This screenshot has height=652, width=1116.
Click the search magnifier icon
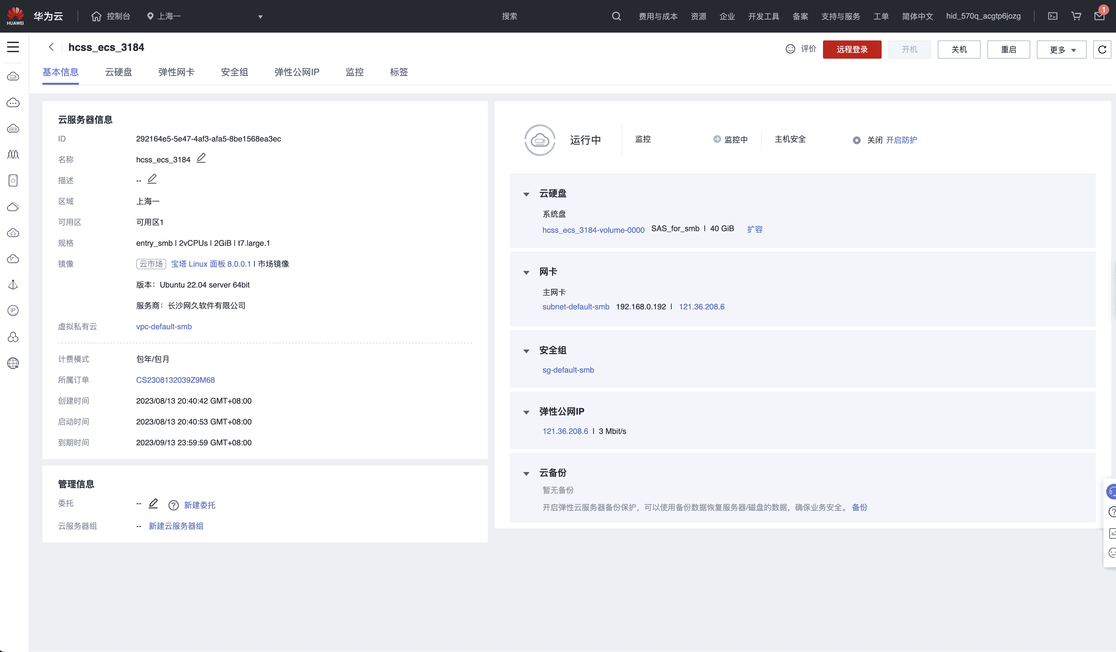(x=616, y=16)
